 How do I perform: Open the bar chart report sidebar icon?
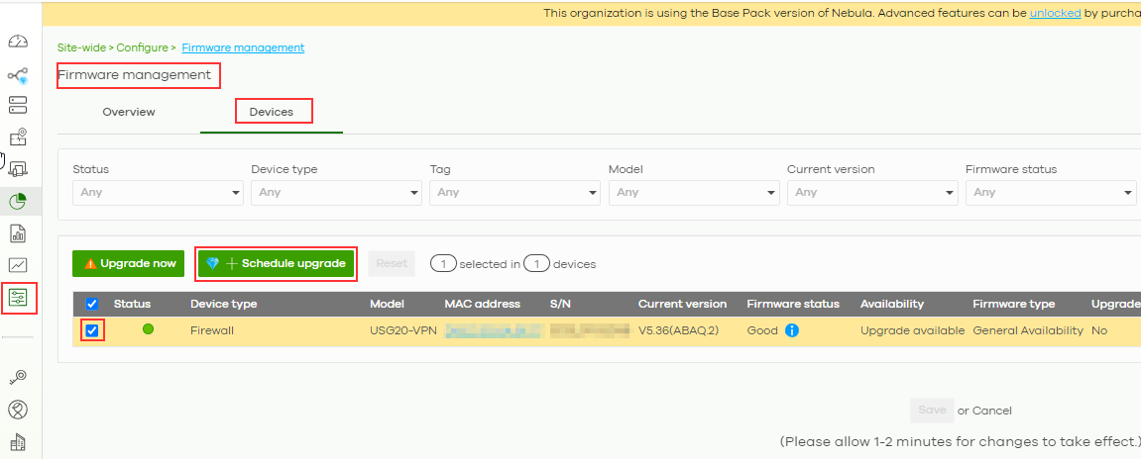coord(18,233)
